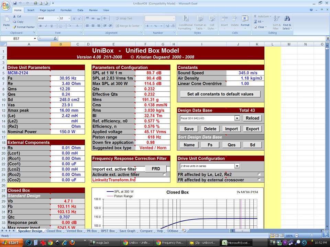
Task: Sort design database by Qes
Action: (231, 145)
